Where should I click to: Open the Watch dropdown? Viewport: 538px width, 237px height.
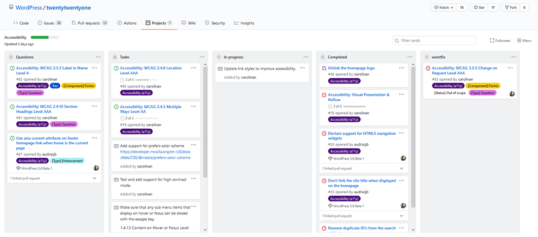point(444,8)
